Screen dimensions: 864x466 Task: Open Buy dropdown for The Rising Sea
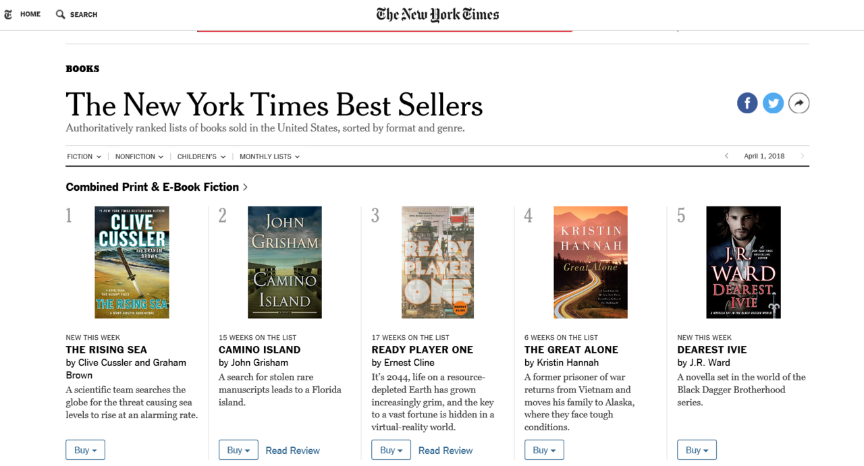point(85,450)
